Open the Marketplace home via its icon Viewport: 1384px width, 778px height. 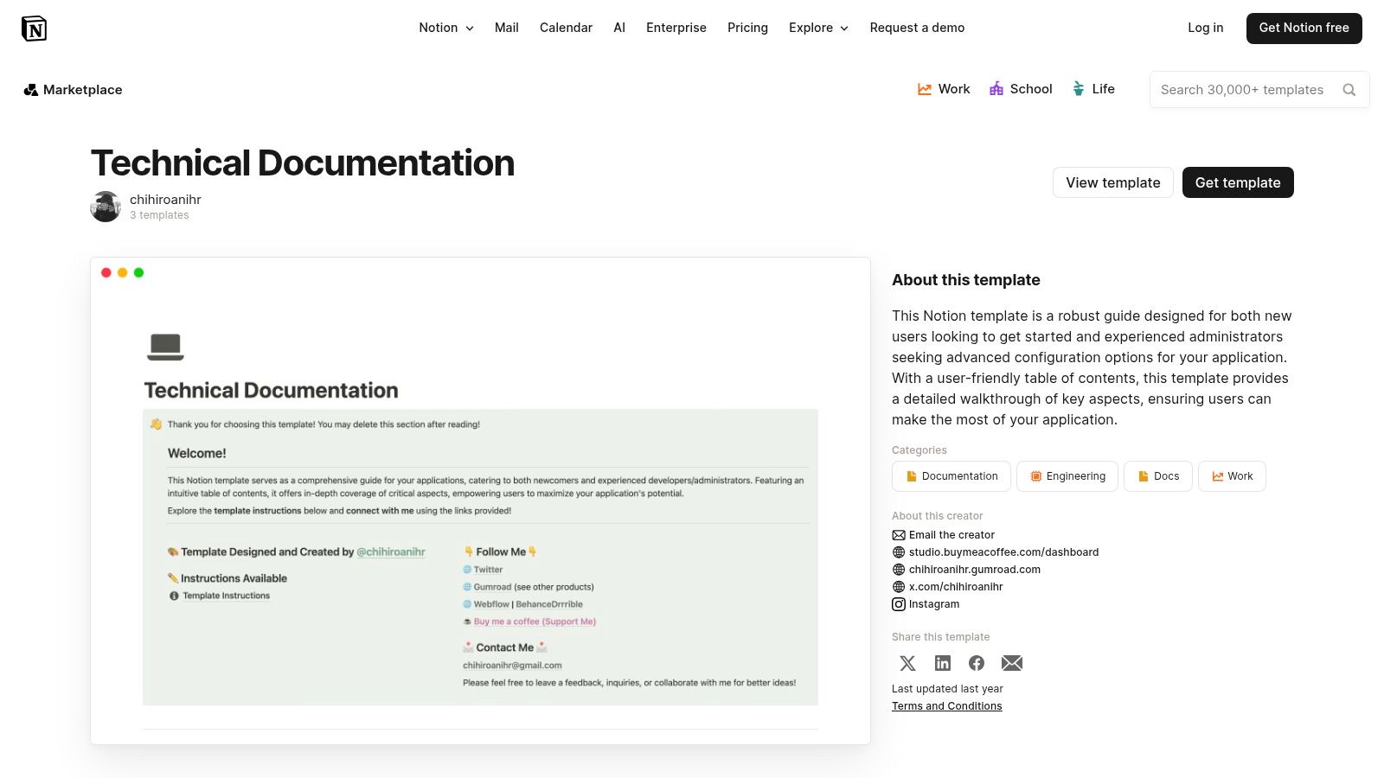tap(31, 89)
